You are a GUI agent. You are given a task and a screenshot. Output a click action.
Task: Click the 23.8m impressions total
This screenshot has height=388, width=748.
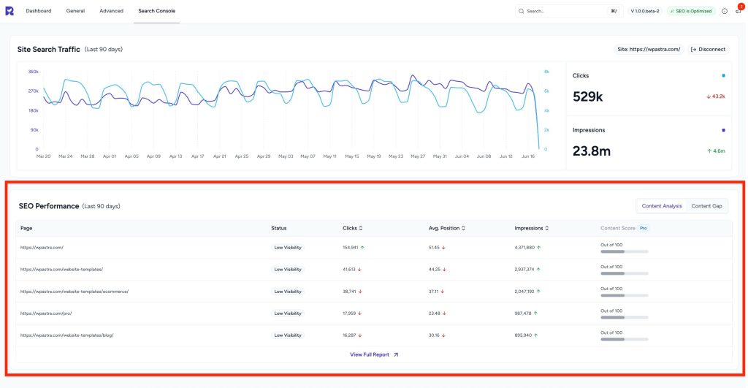(x=592, y=151)
